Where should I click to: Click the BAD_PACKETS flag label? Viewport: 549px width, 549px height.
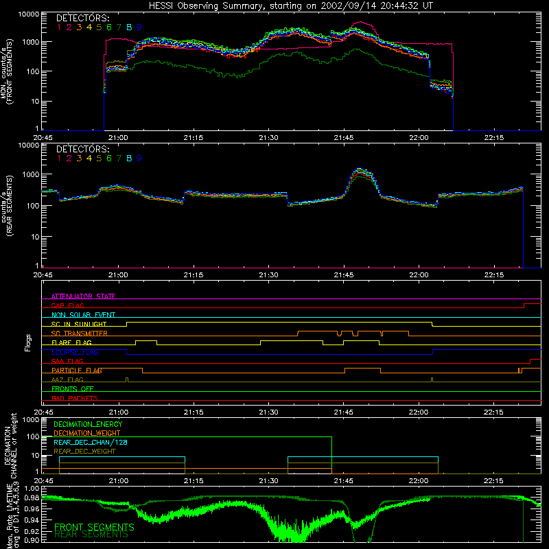[x=75, y=398]
